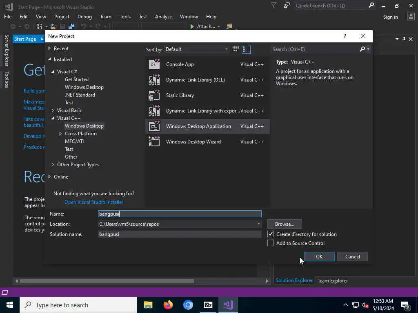Open the Tools menu
This screenshot has width=418, height=313.
tap(125, 16)
